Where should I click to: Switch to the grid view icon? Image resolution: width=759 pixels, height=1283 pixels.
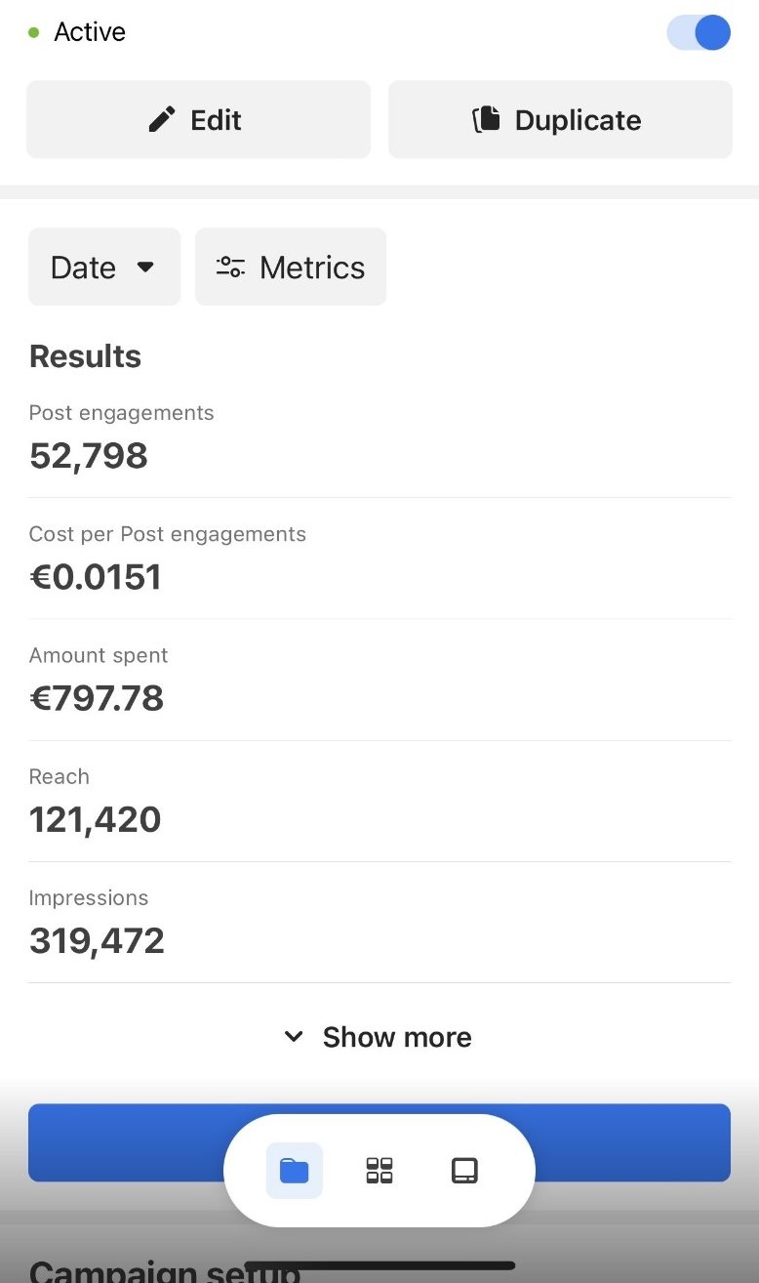pos(379,1170)
